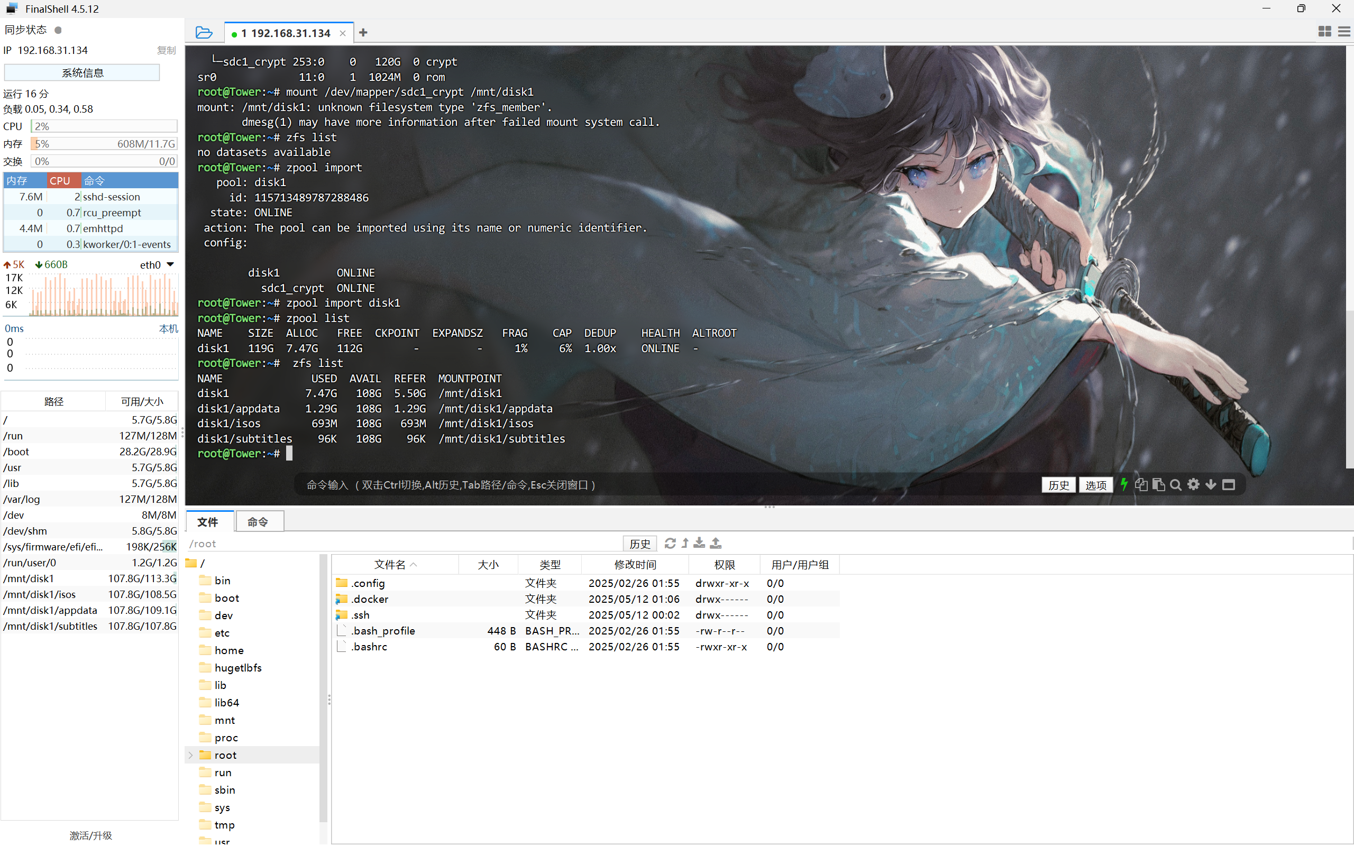The image size is (1354, 846).
Task: Click the .bashrc file icon
Action: coord(341,646)
